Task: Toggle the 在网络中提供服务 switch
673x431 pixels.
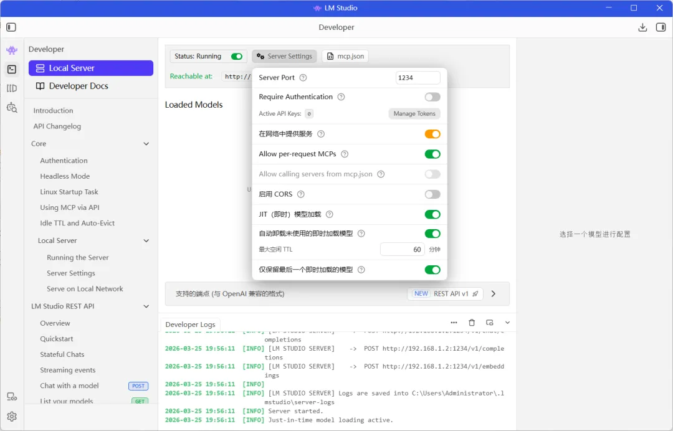Action: point(432,134)
